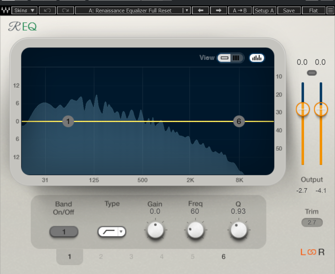Screen dimensions: 335x274
Task: Select band tab 5
Action: tap(193, 257)
